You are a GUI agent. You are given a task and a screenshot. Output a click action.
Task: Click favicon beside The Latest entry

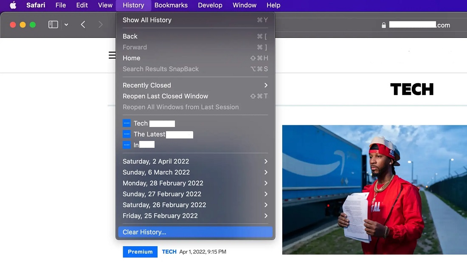tap(127, 134)
